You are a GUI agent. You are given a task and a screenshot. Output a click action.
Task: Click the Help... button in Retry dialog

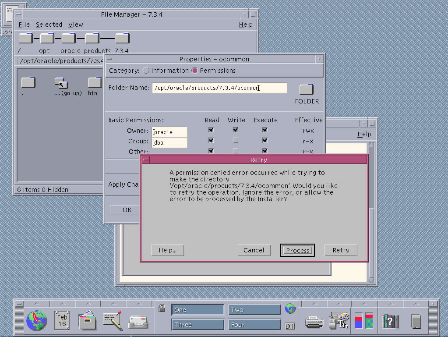point(167,250)
